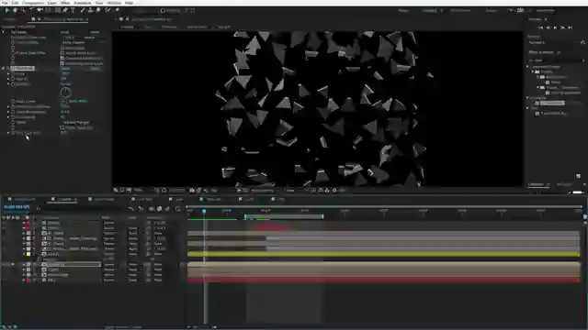588x330 pixels.
Task: Open the Layer menu
Action: (x=51, y=3)
